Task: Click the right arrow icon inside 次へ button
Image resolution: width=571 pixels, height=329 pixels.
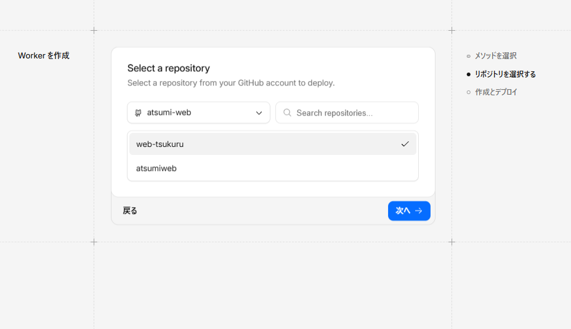Action: [x=419, y=211]
